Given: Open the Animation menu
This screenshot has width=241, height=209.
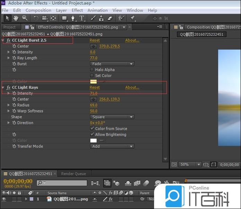Looking at the screenshot, I should (98, 10).
